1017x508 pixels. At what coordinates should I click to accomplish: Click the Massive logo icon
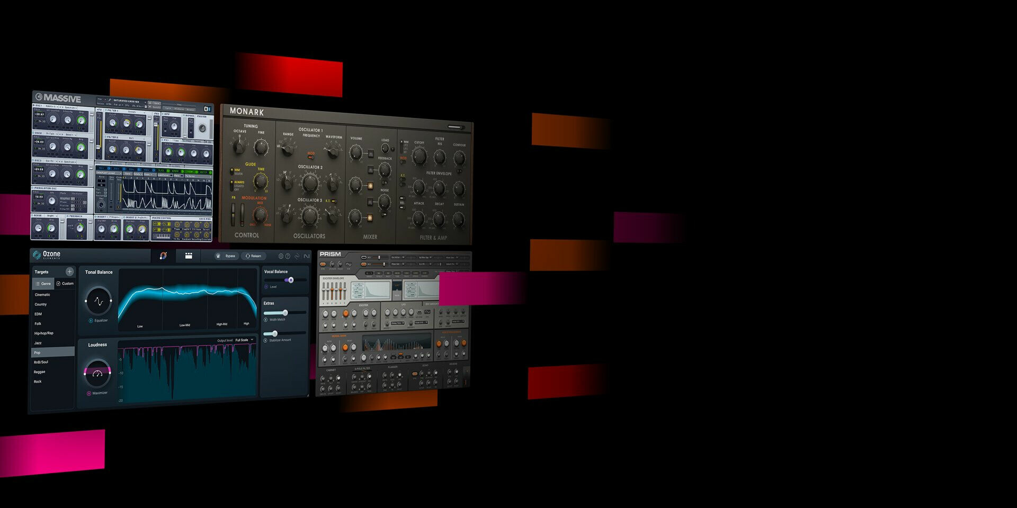(39, 97)
